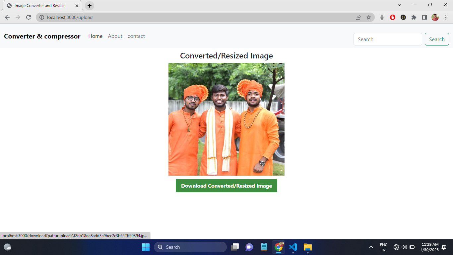Open Notepad from the taskbar
This screenshot has height=255, width=453.
264,247
